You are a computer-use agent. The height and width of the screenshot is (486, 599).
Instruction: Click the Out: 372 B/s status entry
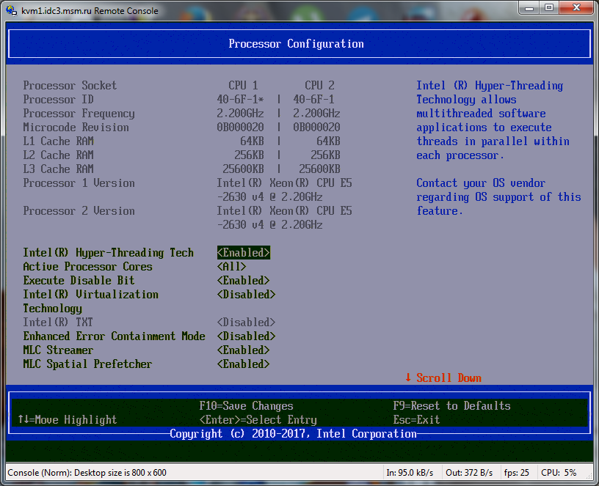pos(469,473)
